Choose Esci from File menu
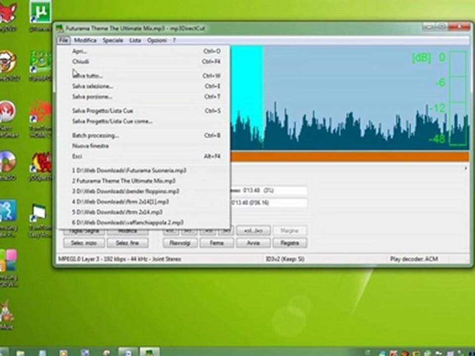Screen dimensions: 475x356 (143, 156)
